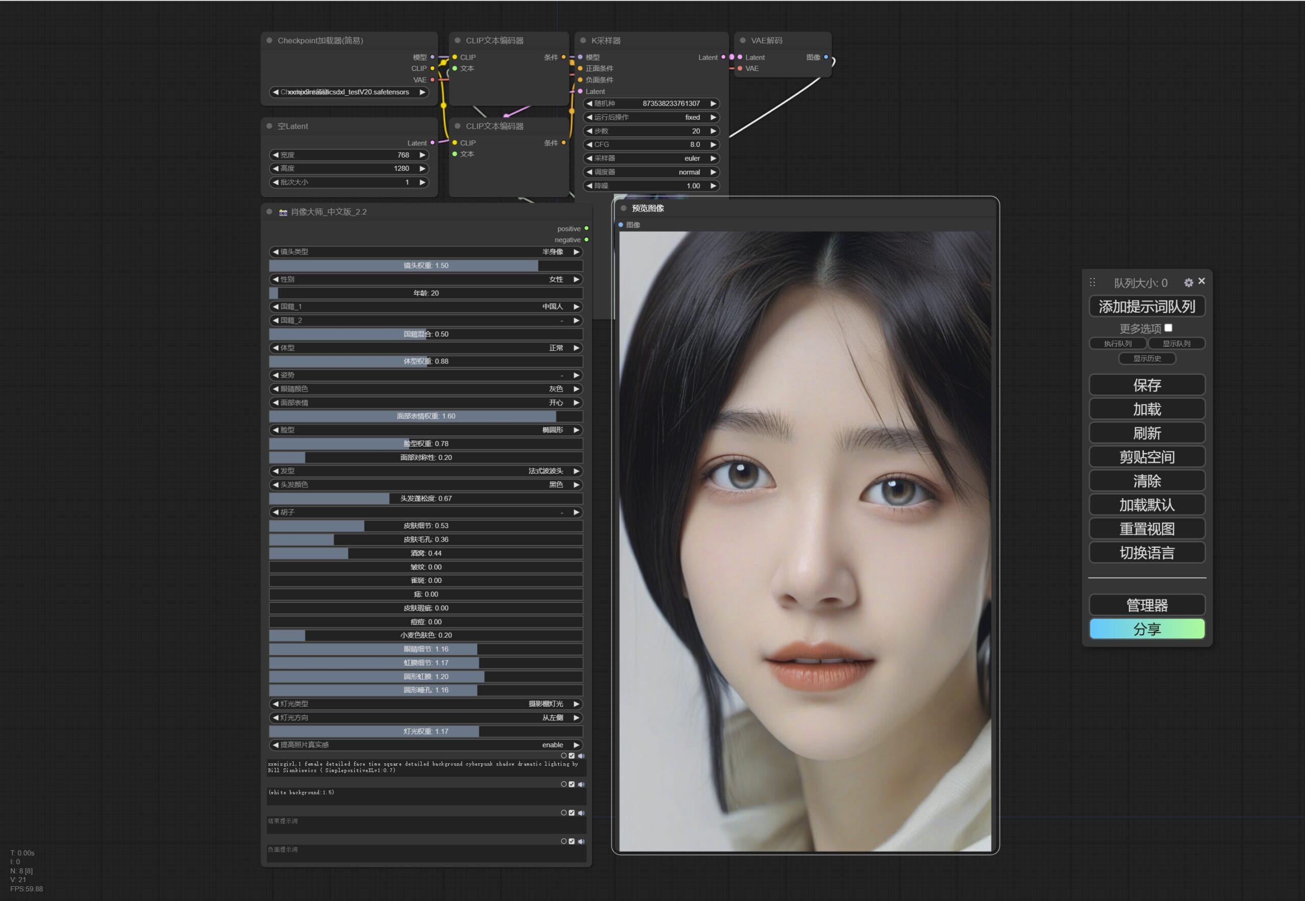Click 模型 output port on Checkpoint加载器
Image resolution: width=1305 pixels, height=901 pixels.
pos(432,57)
